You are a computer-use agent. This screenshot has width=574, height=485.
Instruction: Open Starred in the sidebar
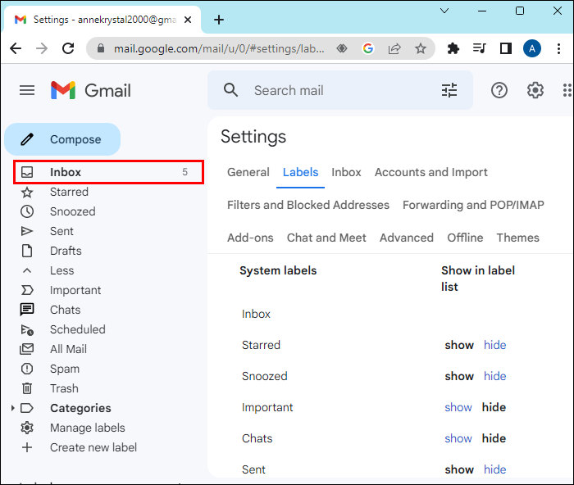coord(69,192)
